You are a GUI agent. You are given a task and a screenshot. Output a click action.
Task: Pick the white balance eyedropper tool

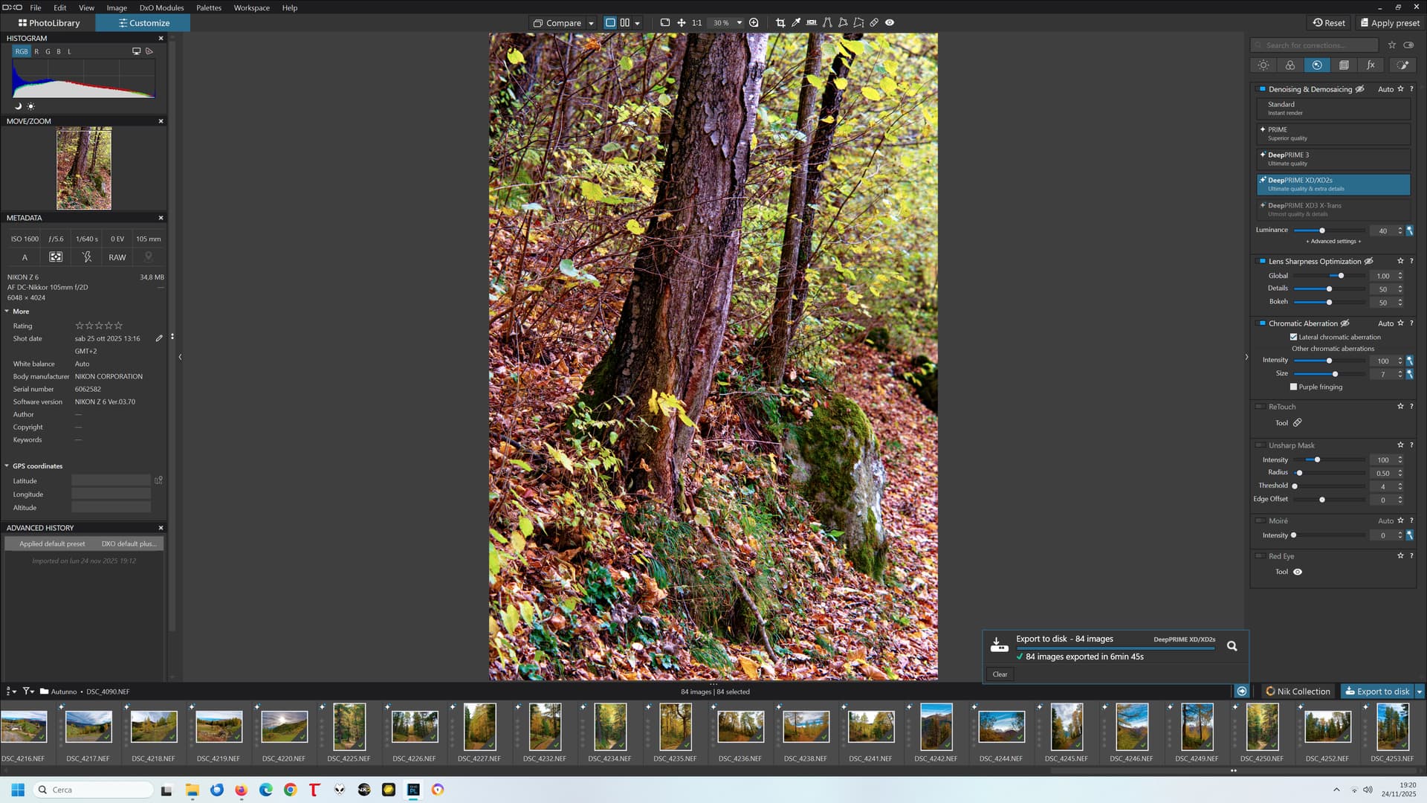point(796,23)
